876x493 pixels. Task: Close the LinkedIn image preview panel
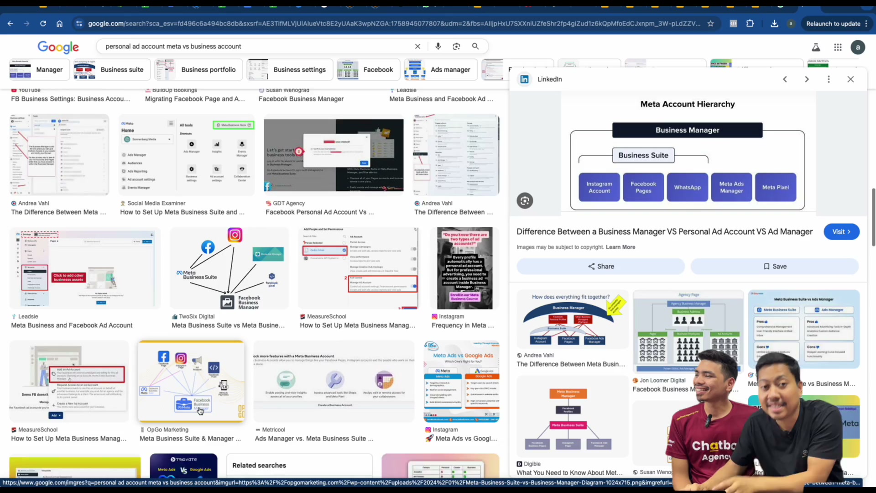850,79
